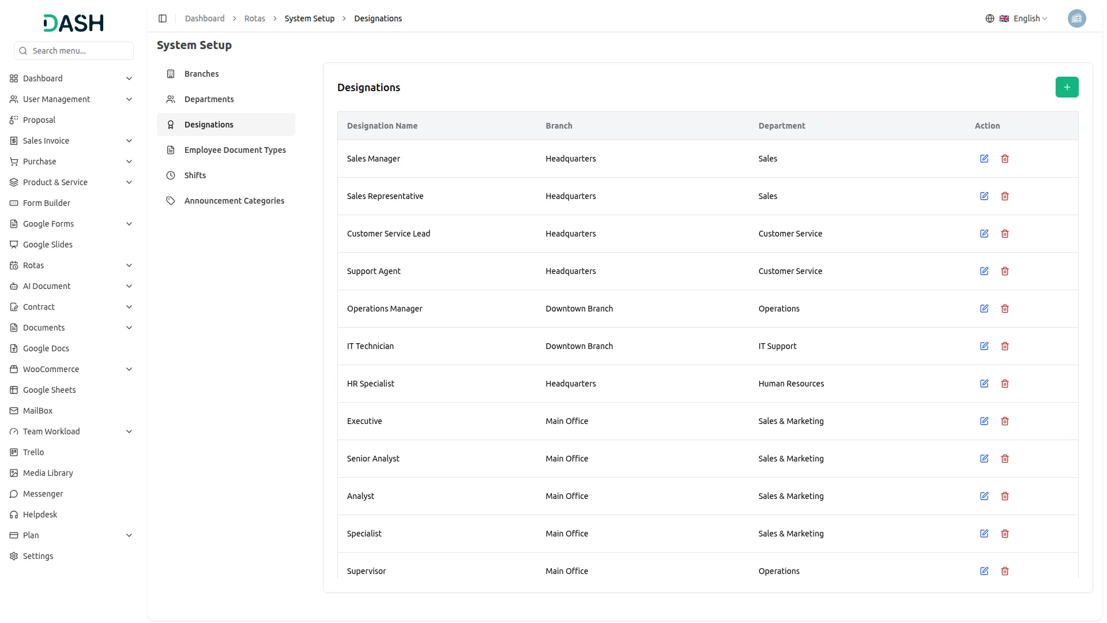Click edit icon for HR Specialist row
The height and width of the screenshot is (623, 1107).
click(x=984, y=384)
